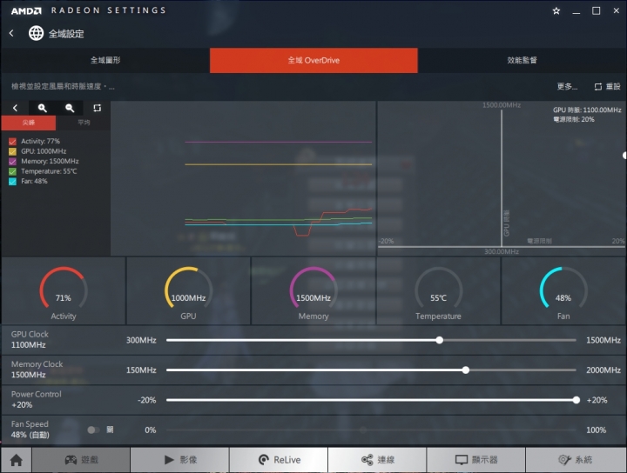Click the AMD logo in the title bar
The height and width of the screenshot is (473, 627).
click(26, 10)
